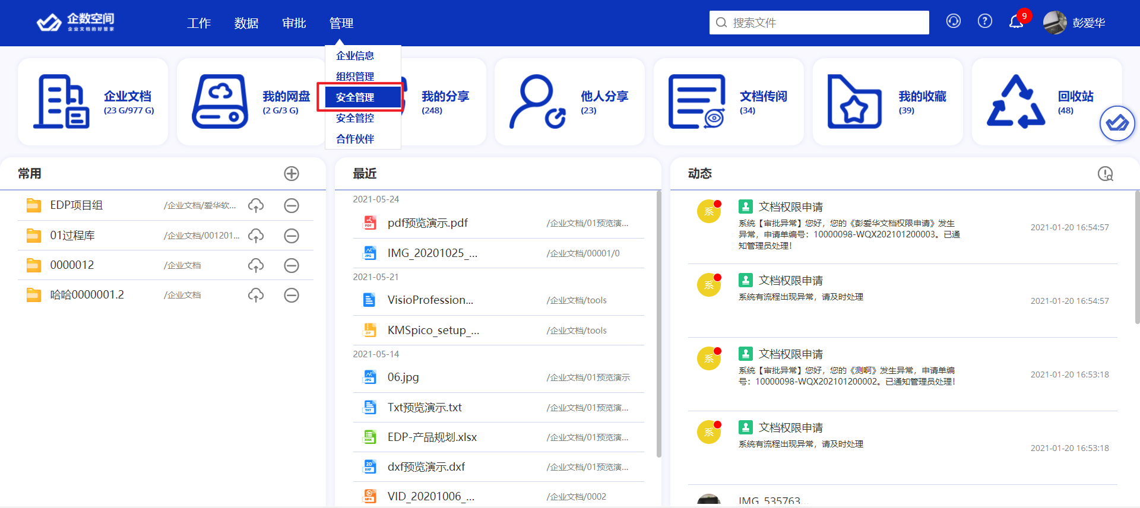Image resolution: width=1140 pixels, height=508 pixels.
Task: Open the 我的网盘 cloud drive icon
Action: tap(220, 101)
